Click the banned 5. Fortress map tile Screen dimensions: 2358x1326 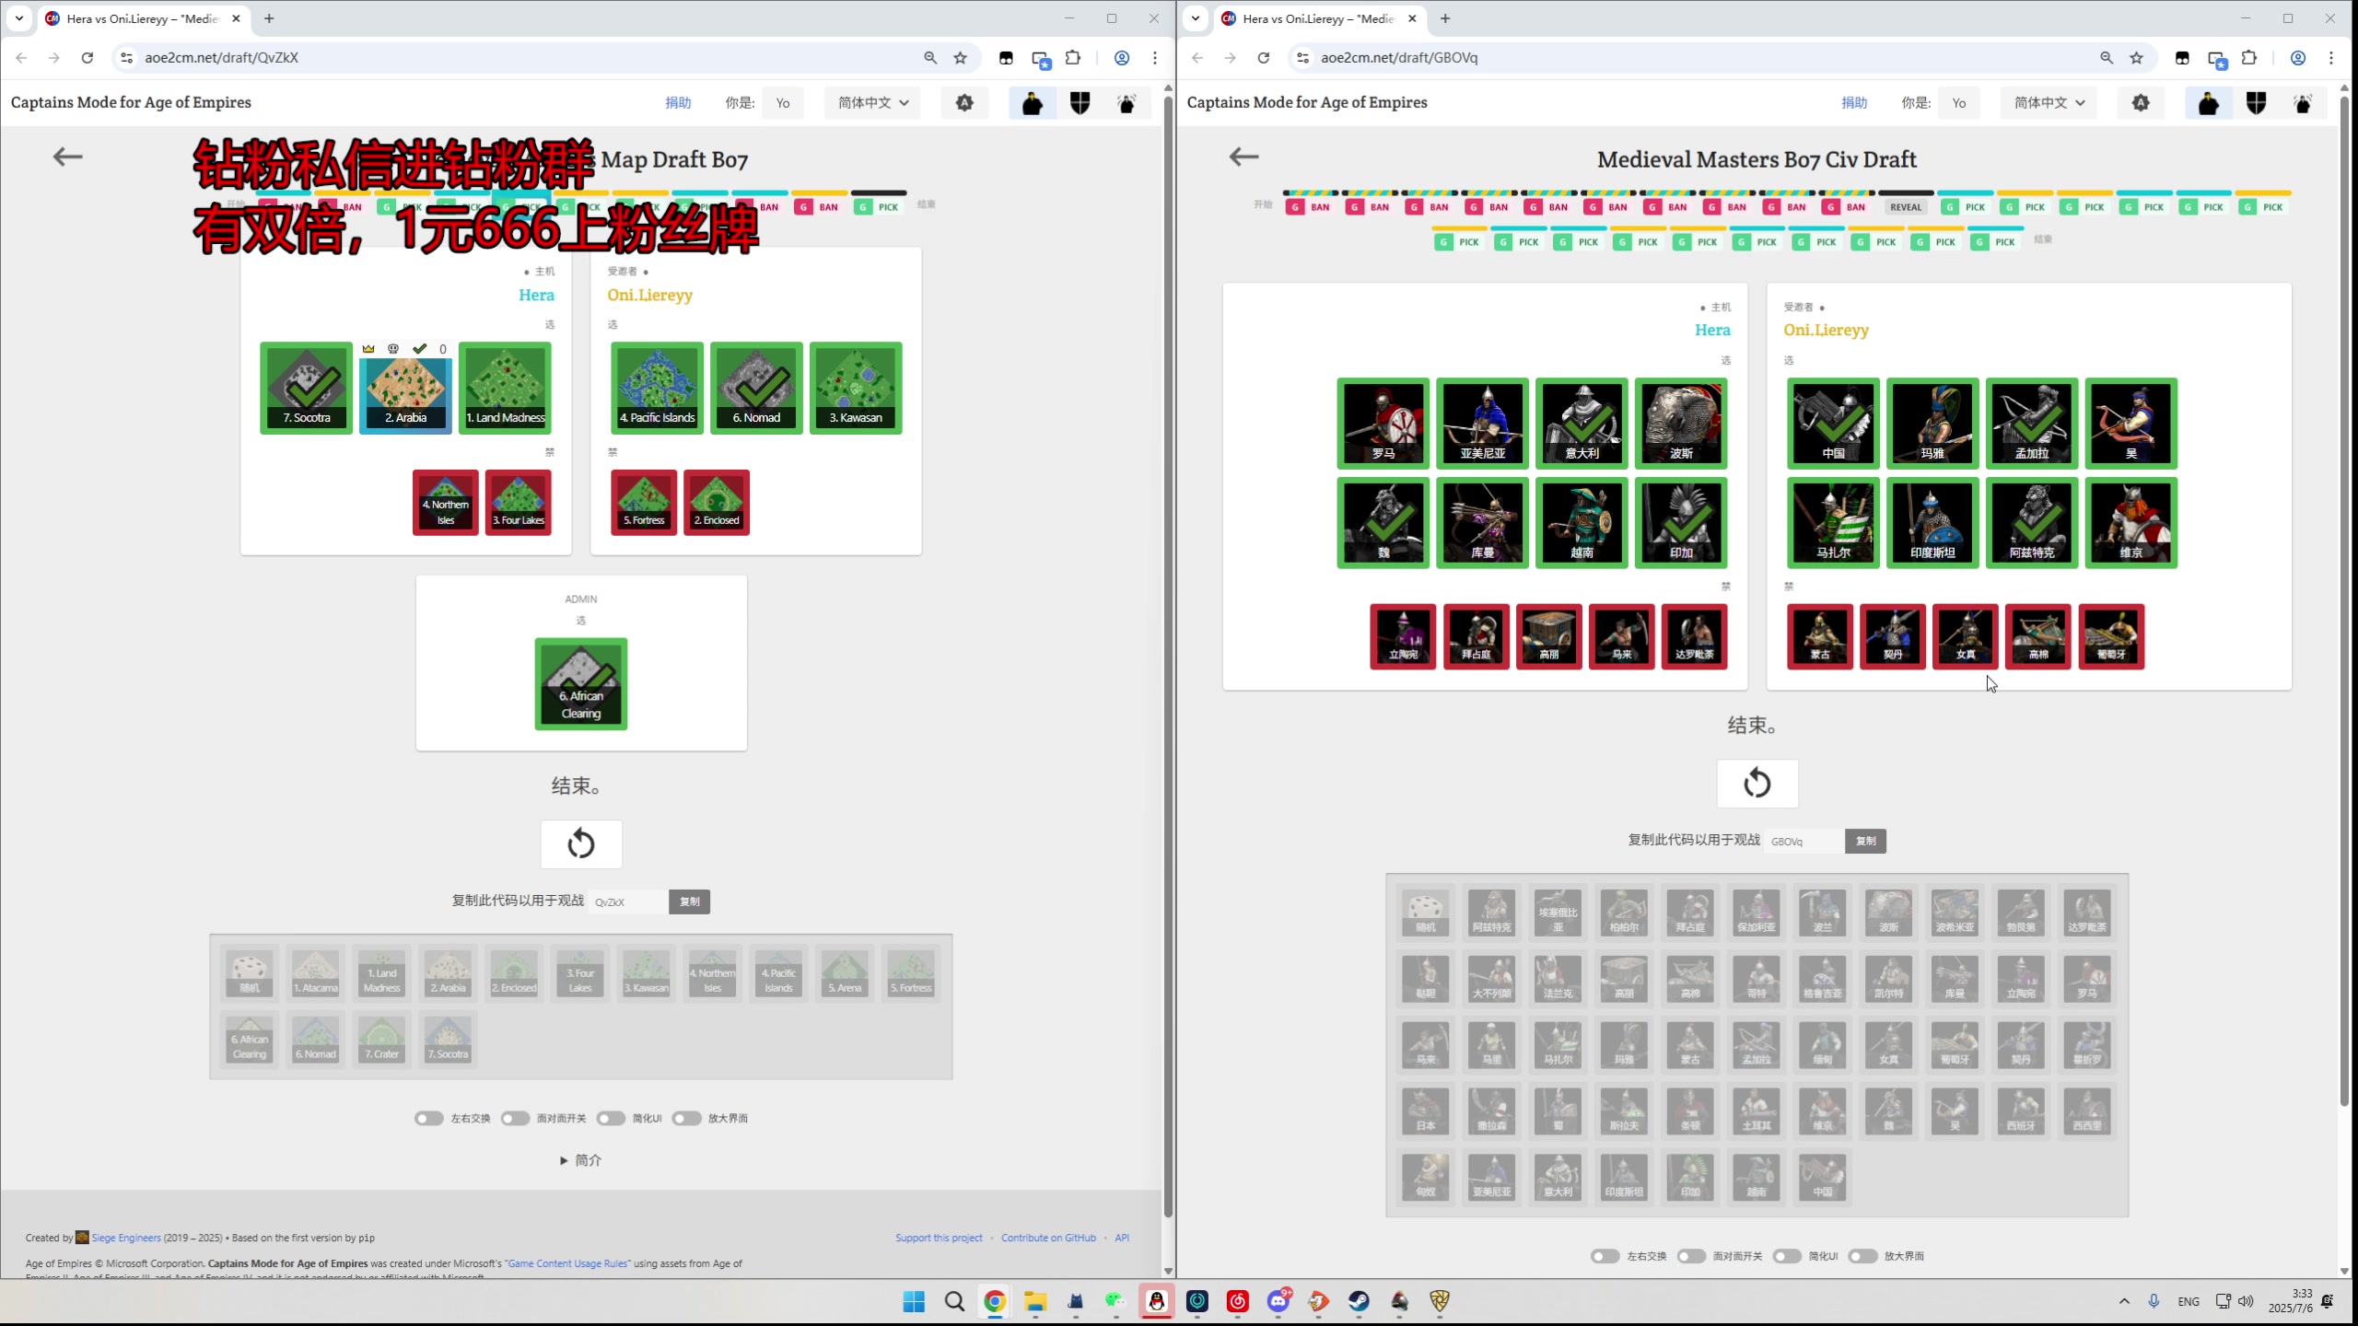pyautogui.click(x=644, y=502)
